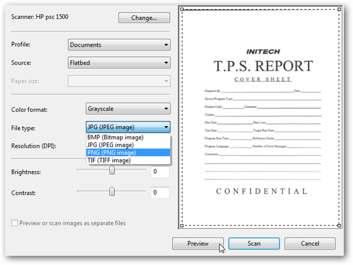Click the Brightness slider handle
The width and height of the screenshot is (353, 265).
pyautogui.click(x=112, y=170)
